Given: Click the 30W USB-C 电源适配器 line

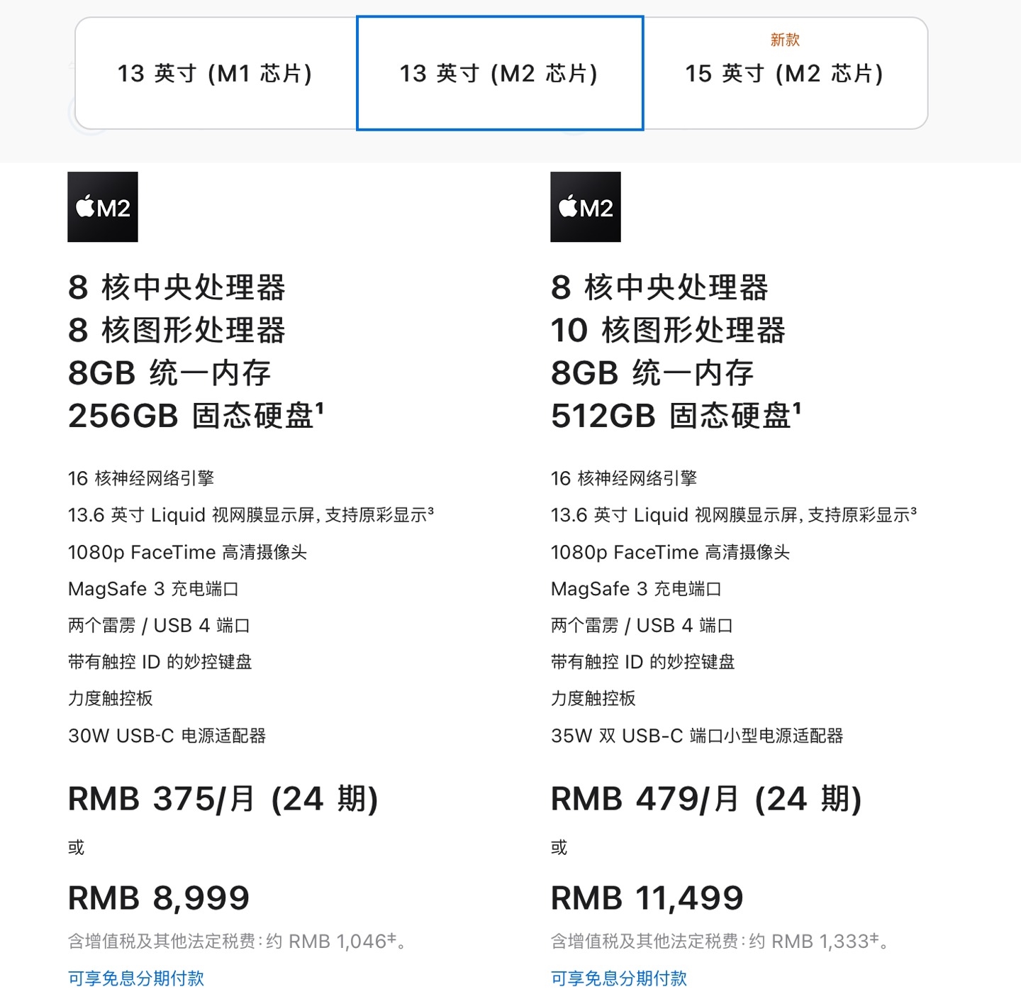Looking at the screenshot, I should [x=167, y=736].
